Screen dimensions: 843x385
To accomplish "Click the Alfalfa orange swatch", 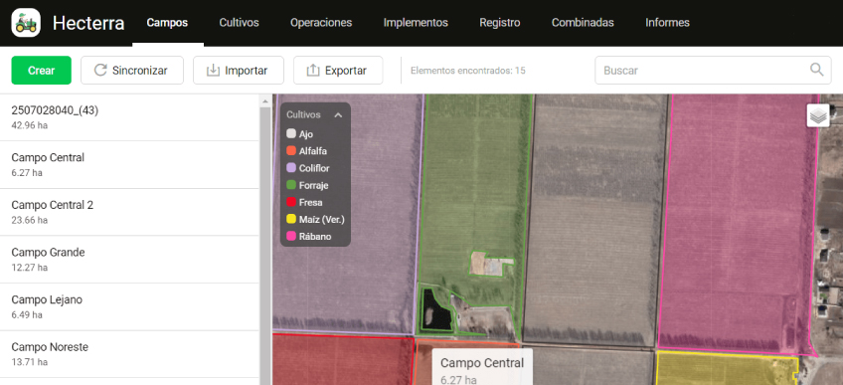I will pyautogui.click(x=291, y=151).
